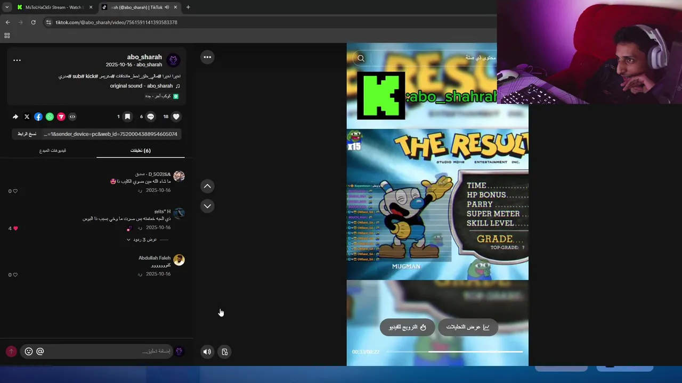This screenshot has width=682, height=383.
Task: Like the comment by svits" H
Action: click(x=15, y=228)
